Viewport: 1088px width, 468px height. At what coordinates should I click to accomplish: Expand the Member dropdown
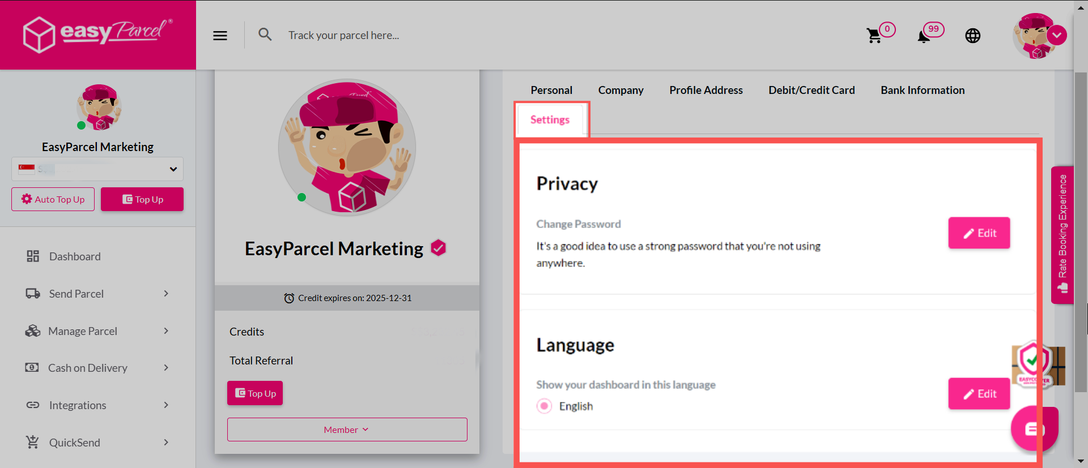pyautogui.click(x=347, y=430)
